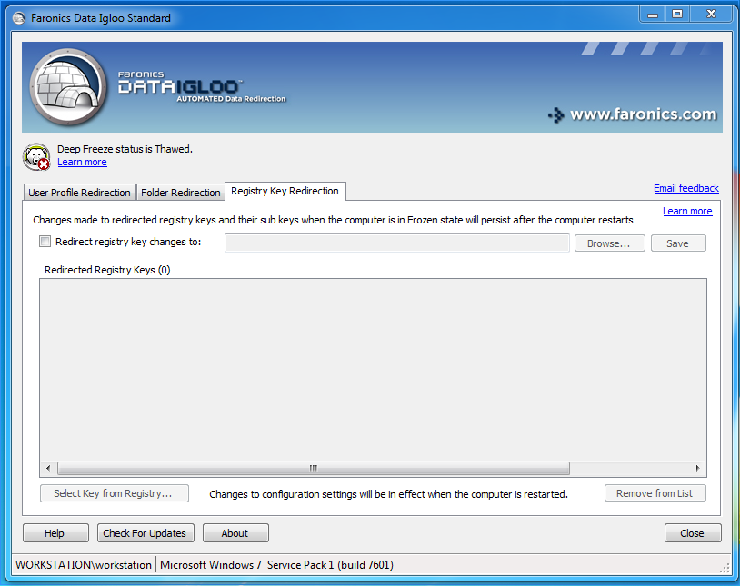740x586 pixels.
Task: Open Learn more link below Deep Freeze status
Action: [x=82, y=163]
